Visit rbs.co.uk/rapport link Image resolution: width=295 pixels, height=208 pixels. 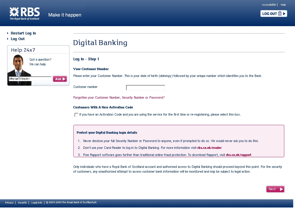pyautogui.click(x=239, y=155)
